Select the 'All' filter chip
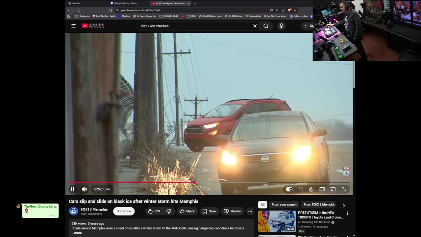This screenshot has height=237, width=421. click(262, 204)
